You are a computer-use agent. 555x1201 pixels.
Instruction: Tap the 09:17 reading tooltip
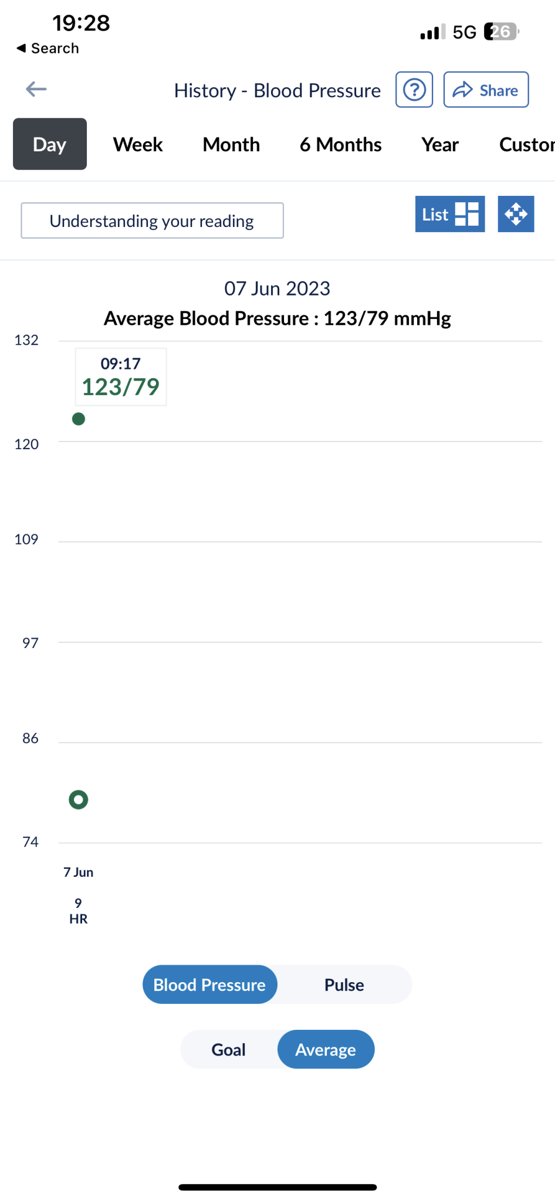[121, 376]
